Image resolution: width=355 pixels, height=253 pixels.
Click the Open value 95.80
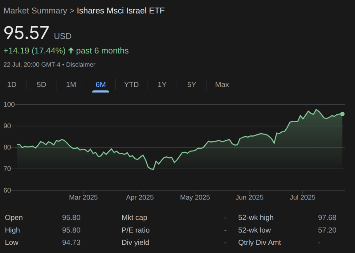pyautogui.click(x=71, y=218)
